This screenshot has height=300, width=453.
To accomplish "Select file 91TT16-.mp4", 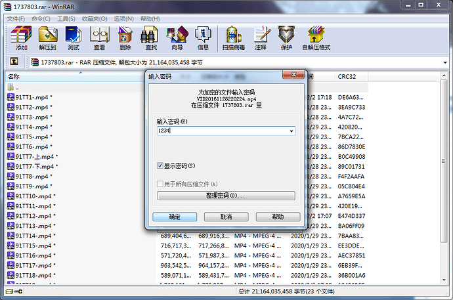I will point(32,255).
